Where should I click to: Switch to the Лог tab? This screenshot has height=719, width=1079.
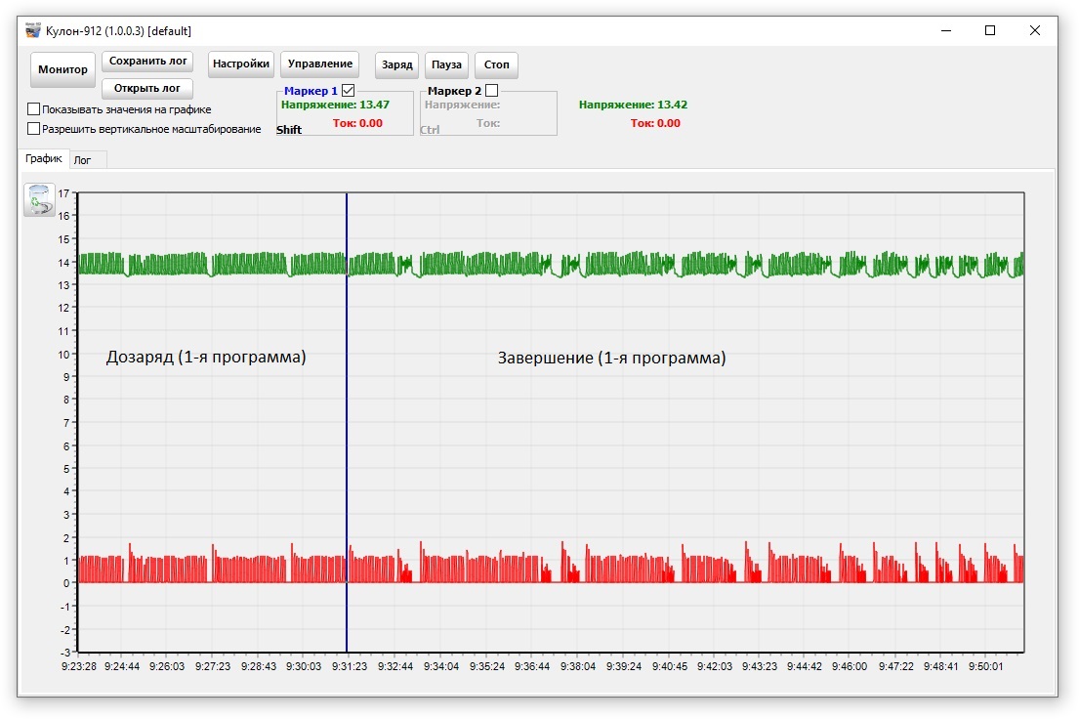(83, 160)
